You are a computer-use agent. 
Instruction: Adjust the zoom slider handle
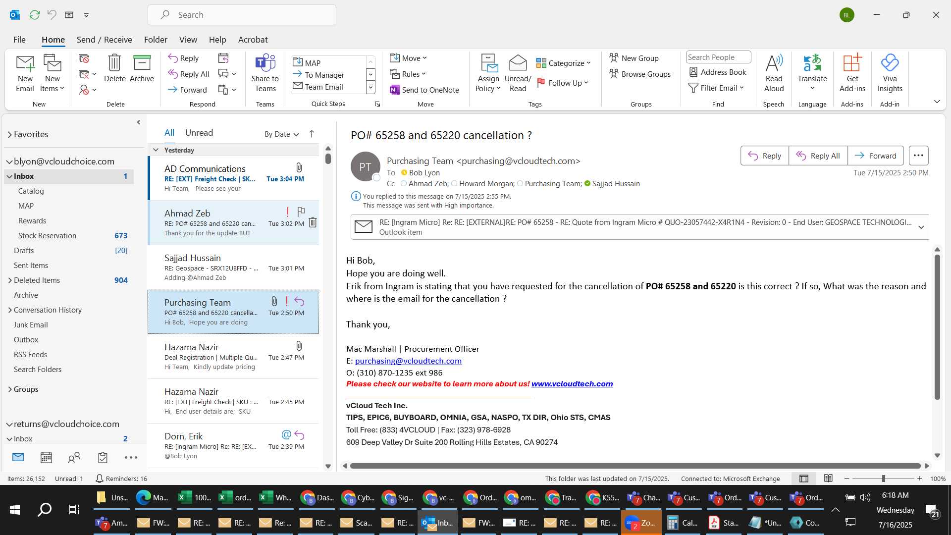tap(883, 479)
